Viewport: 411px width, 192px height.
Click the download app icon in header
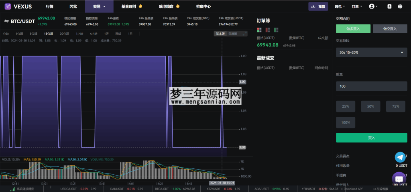tap(389, 6)
